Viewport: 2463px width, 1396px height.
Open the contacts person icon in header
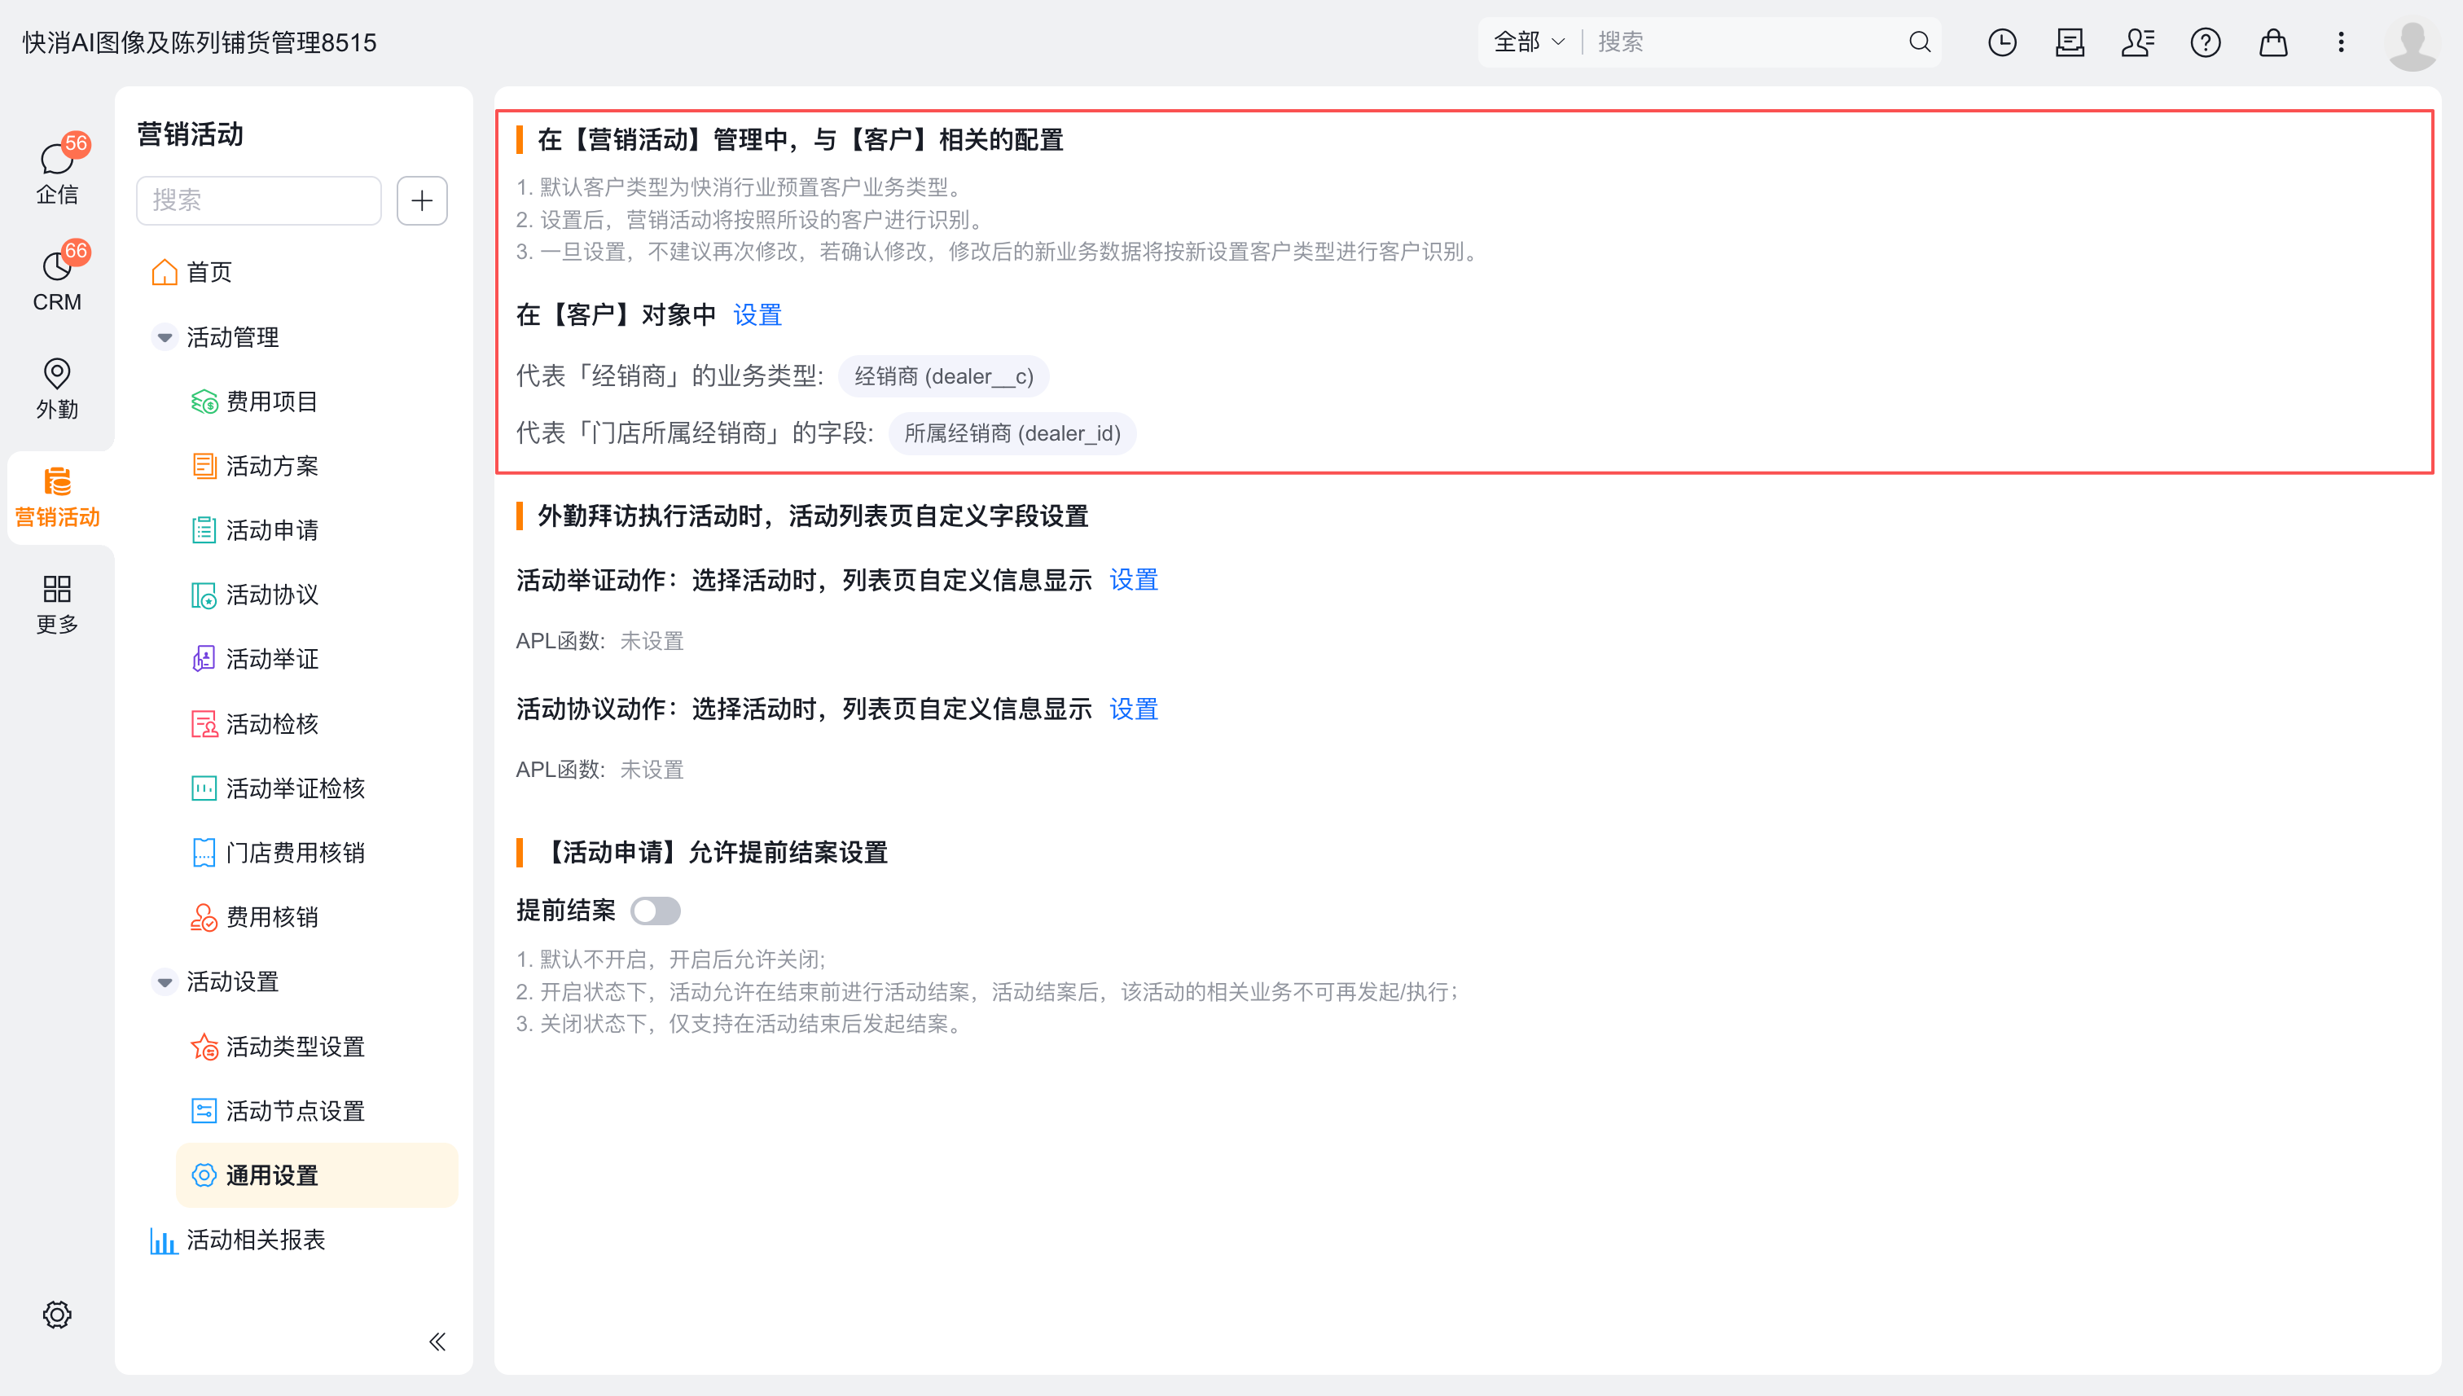[2137, 42]
